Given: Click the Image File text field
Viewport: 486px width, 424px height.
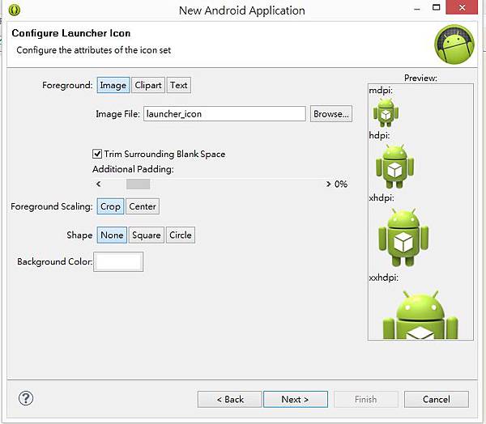Looking at the screenshot, I should pyautogui.click(x=224, y=114).
